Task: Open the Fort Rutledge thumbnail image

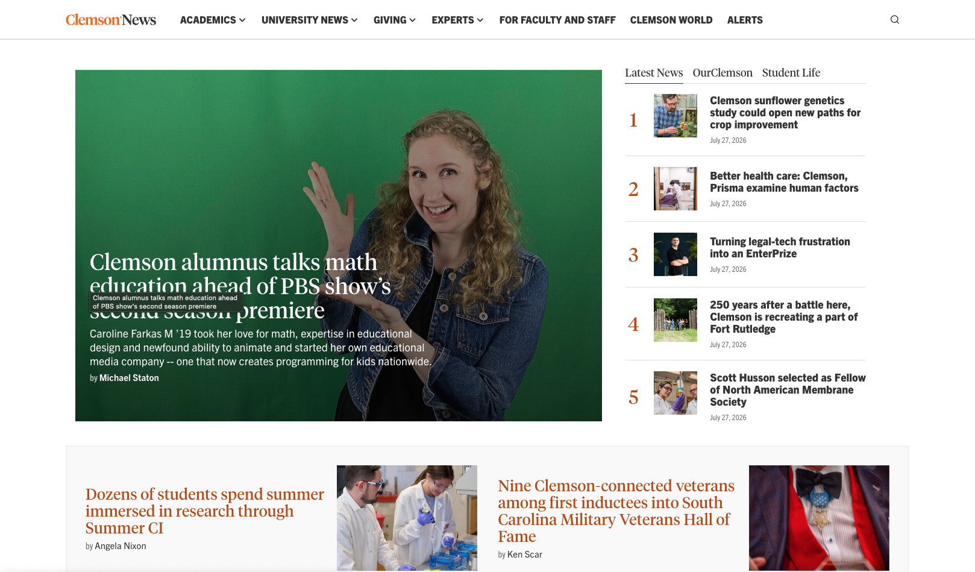Action: click(x=676, y=320)
